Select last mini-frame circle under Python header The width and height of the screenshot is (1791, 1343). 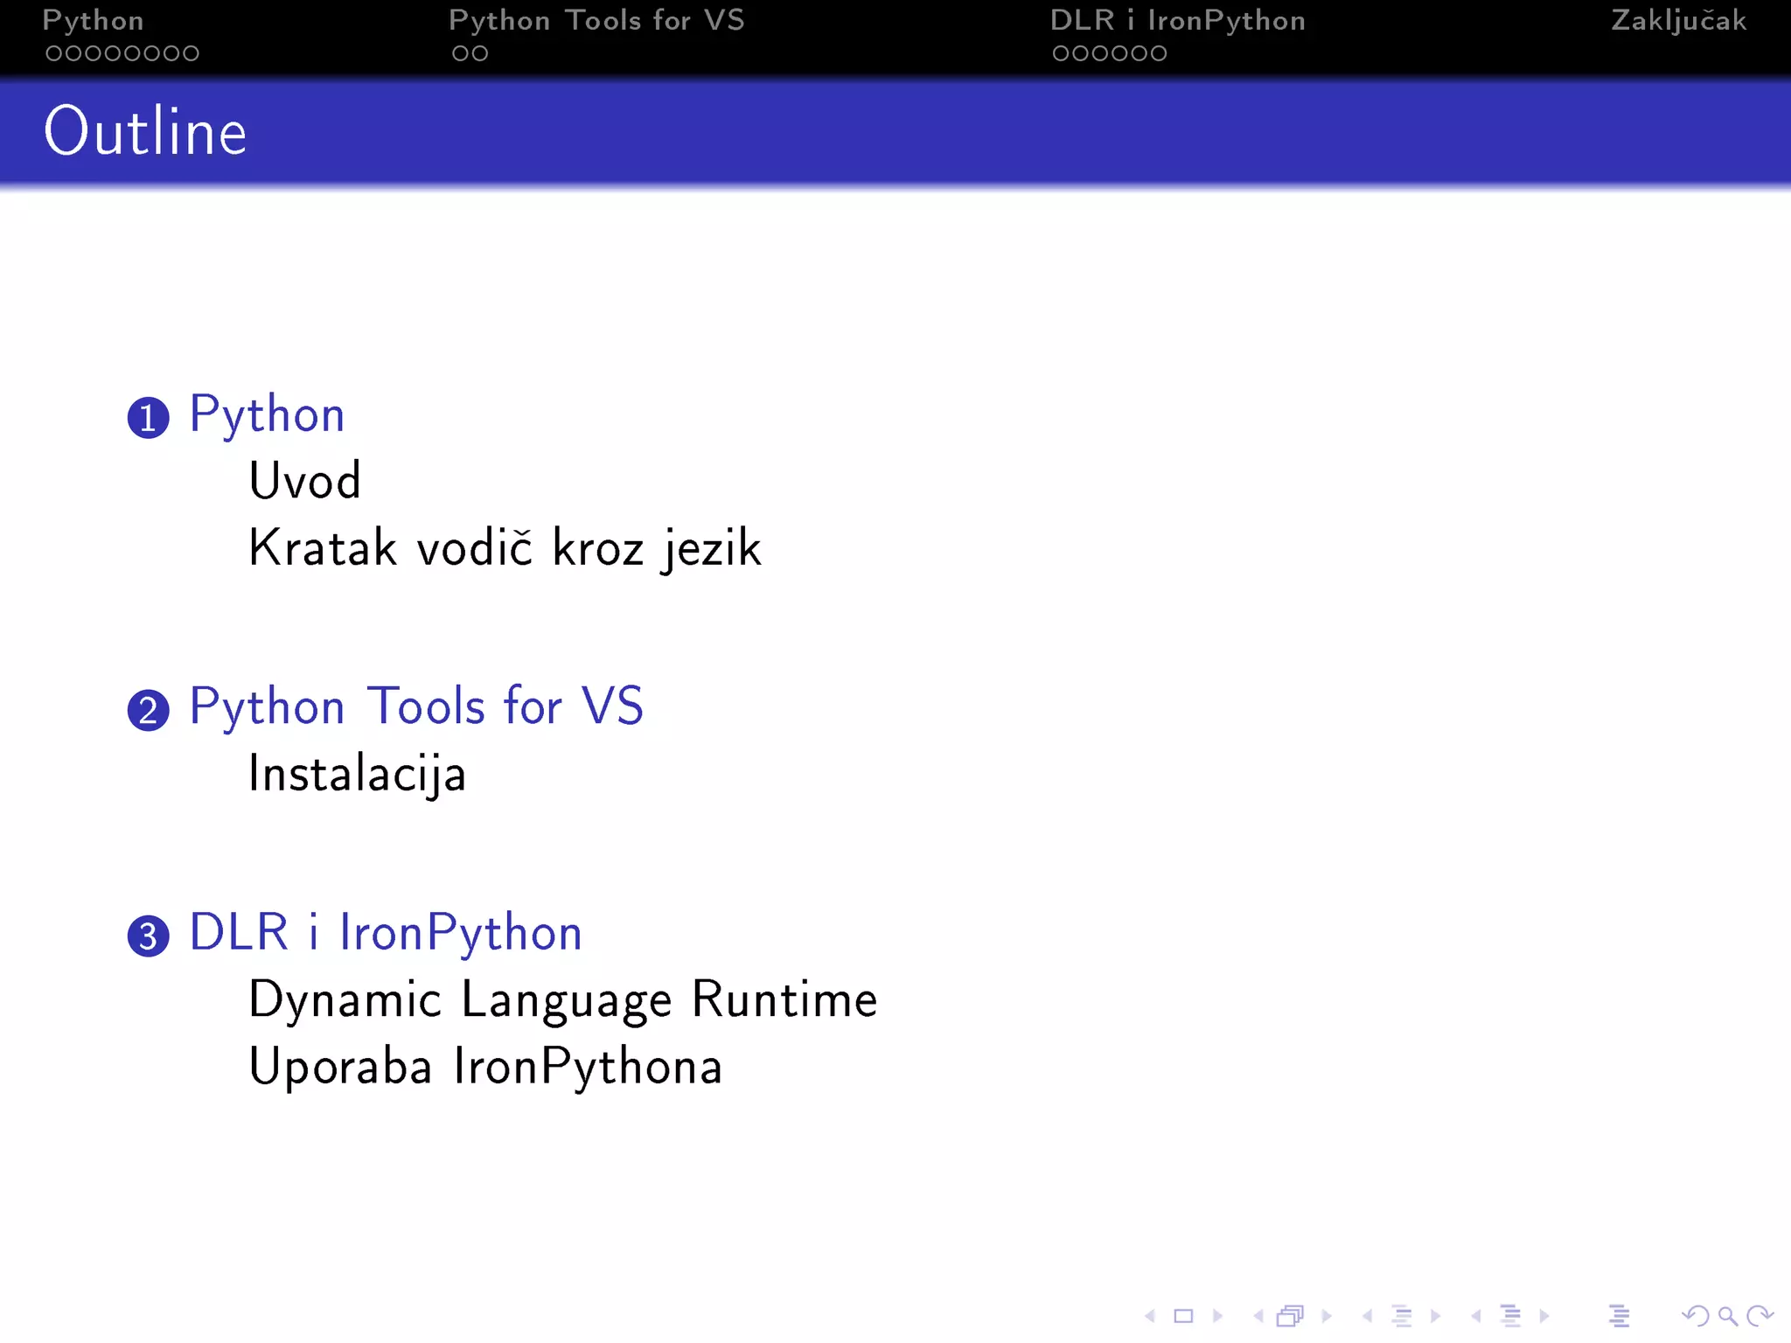192,54
